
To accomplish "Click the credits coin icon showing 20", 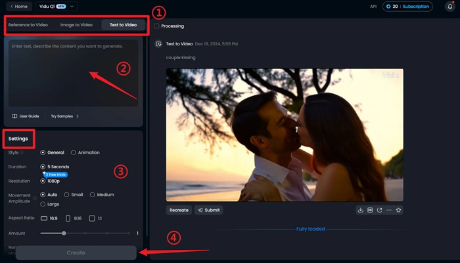I will tap(388, 7).
